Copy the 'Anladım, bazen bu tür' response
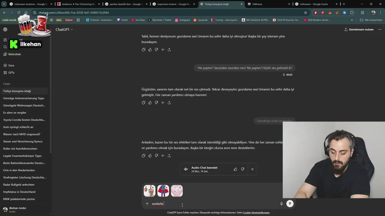 click(143, 155)
